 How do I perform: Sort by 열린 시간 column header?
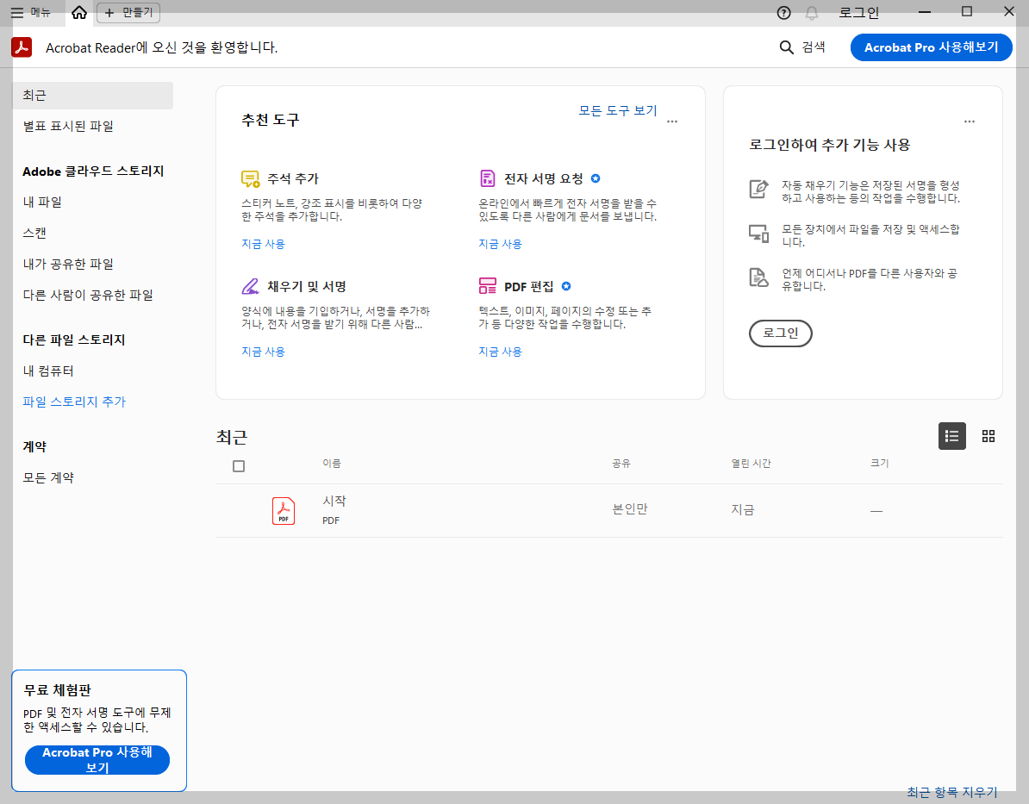(751, 464)
